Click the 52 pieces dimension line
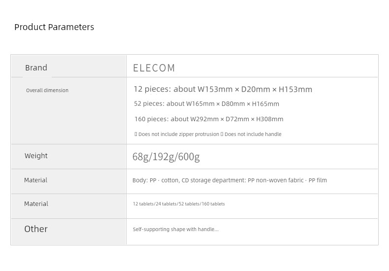Image resolution: width=389 pixels, height=271 pixels. coord(206,104)
